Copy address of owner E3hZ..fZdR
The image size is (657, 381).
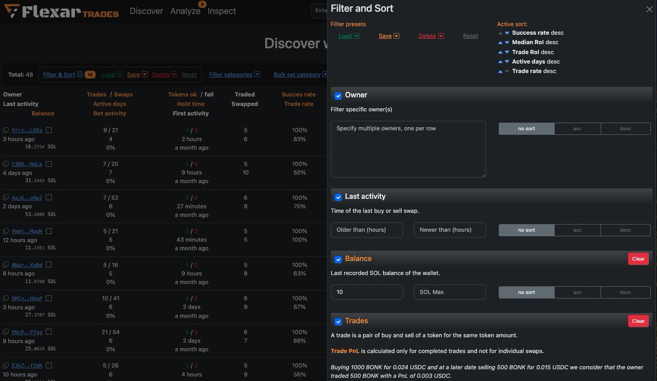coord(5,366)
